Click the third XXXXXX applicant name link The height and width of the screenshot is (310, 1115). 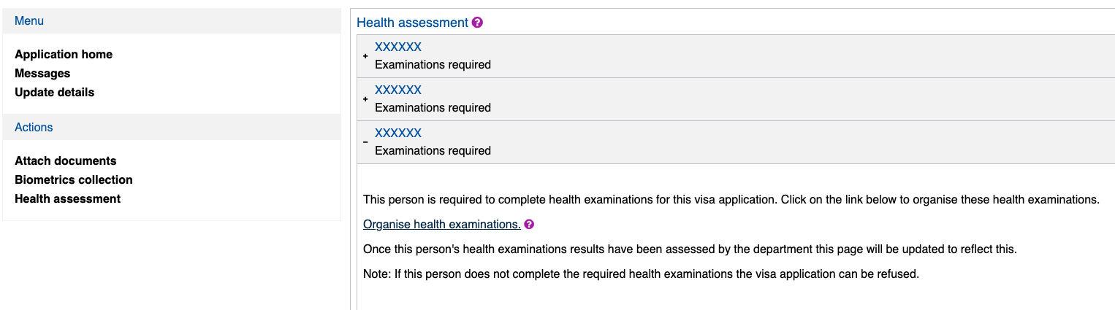(398, 133)
